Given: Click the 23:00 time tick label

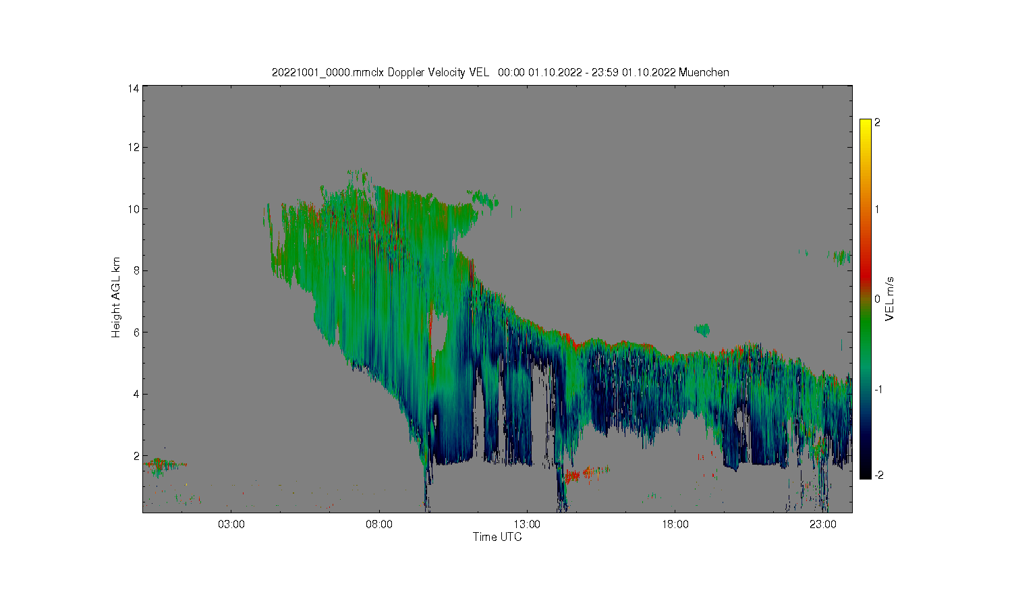Looking at the screenshot, I should click(822, 524).
